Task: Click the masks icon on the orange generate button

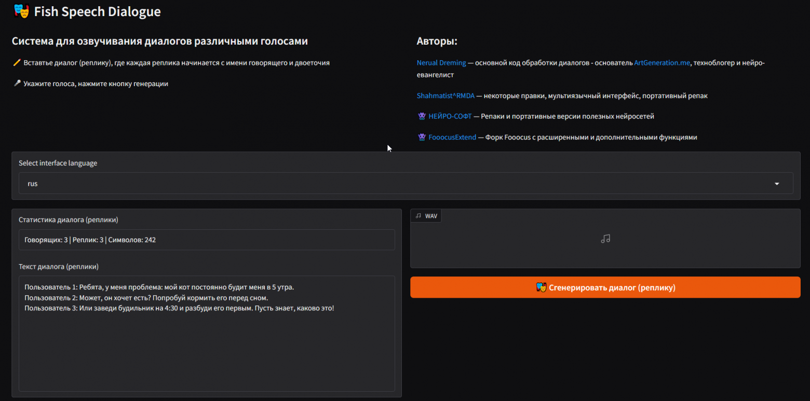Action: tap(541, 287)
